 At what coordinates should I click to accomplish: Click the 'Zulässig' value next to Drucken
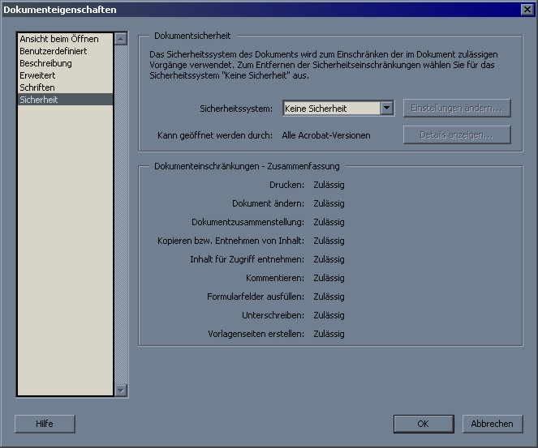coord(329,185)
